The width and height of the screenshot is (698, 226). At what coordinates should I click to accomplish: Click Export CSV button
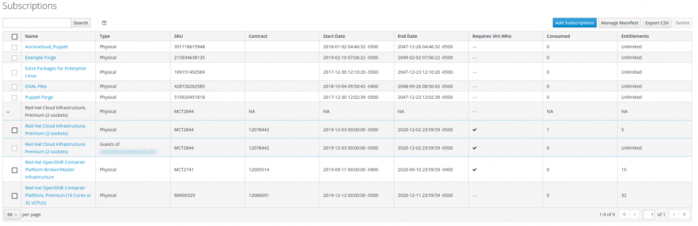[x=657, y=23]
